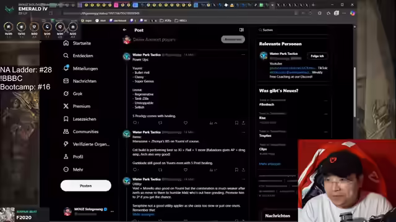396x222 pixels.
Task: Open the #Bosbach trend
Action: [267, 104]
